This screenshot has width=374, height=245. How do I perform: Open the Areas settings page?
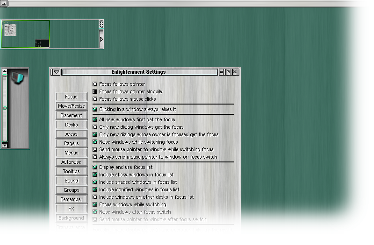point(72,134)
